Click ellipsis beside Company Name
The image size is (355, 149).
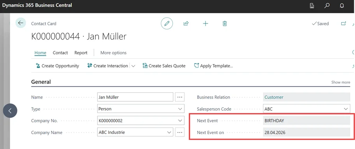click(x=180, y=132)
